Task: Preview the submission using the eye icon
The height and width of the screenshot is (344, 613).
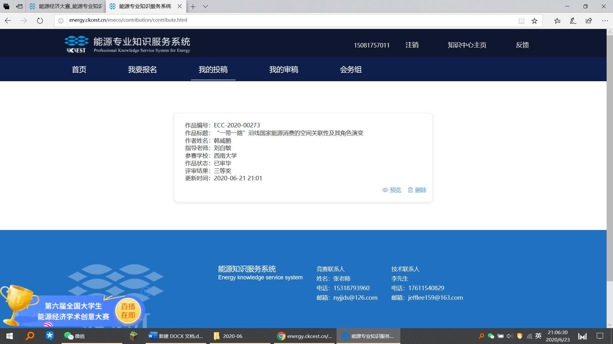Action: [392, 190]
